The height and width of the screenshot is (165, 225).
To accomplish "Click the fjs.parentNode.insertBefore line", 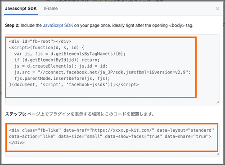I will [62, 78].
